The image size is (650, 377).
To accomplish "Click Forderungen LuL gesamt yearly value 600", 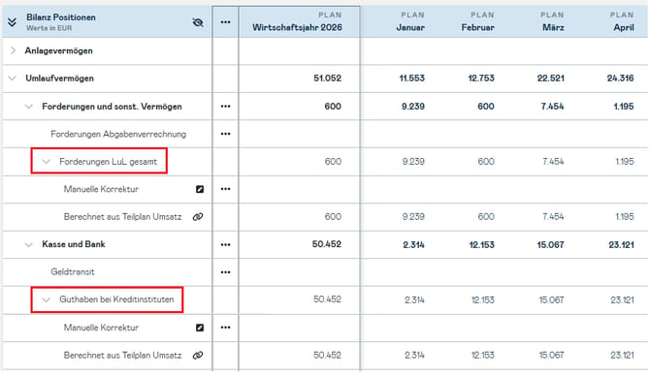I will (x=333, y=162).
